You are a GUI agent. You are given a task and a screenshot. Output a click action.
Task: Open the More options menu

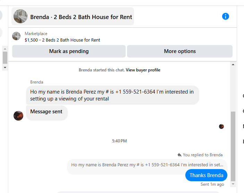pos(179,51)
